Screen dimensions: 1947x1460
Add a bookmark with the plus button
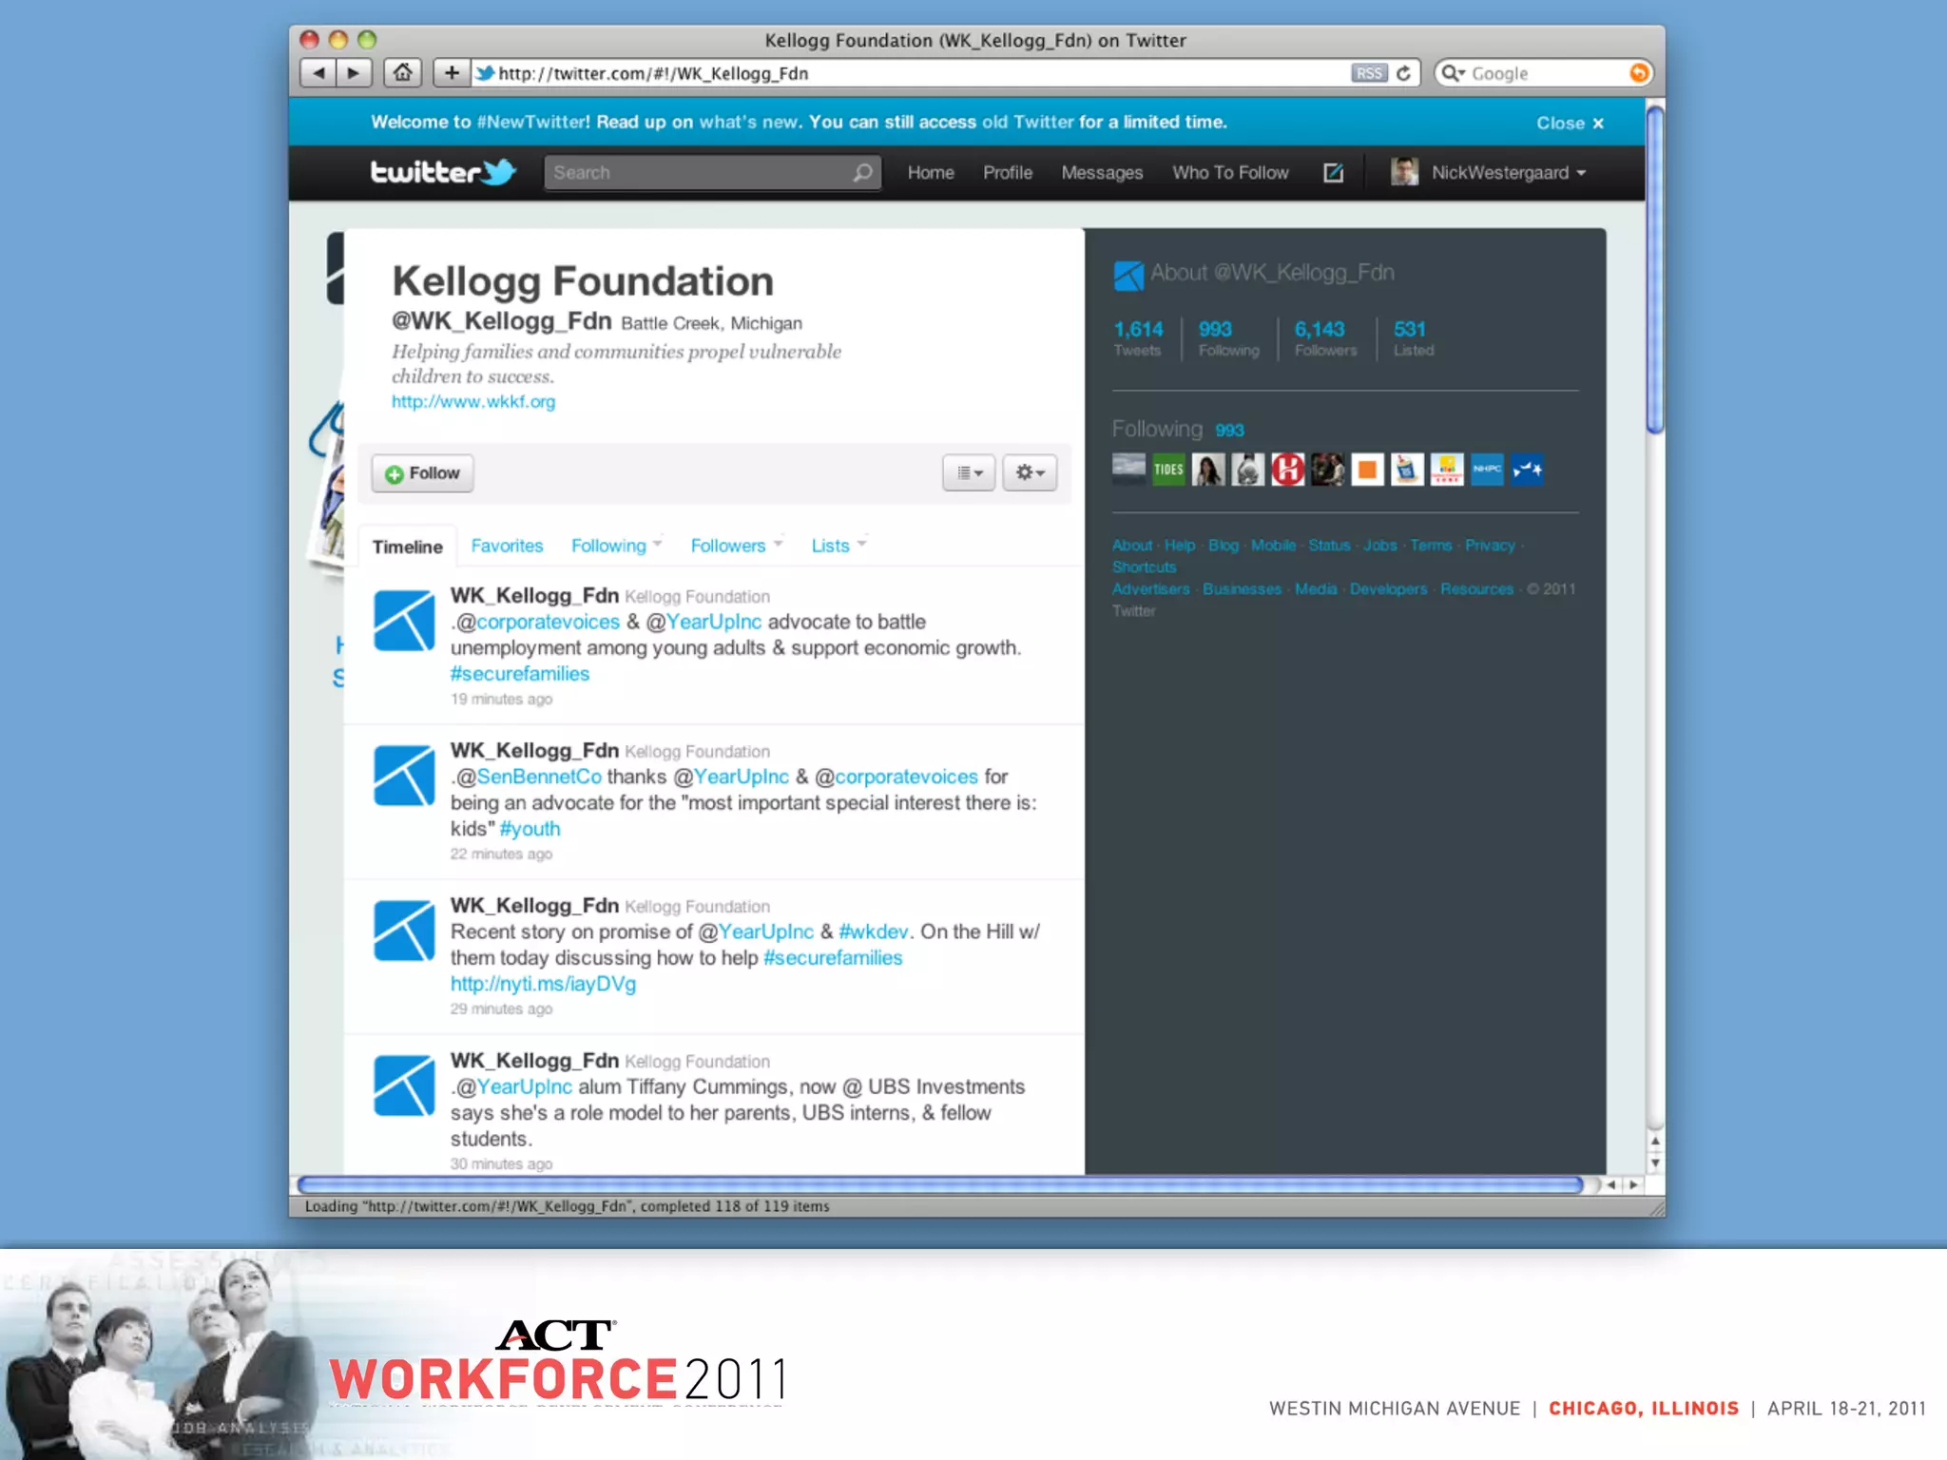(x=452, y=73)
